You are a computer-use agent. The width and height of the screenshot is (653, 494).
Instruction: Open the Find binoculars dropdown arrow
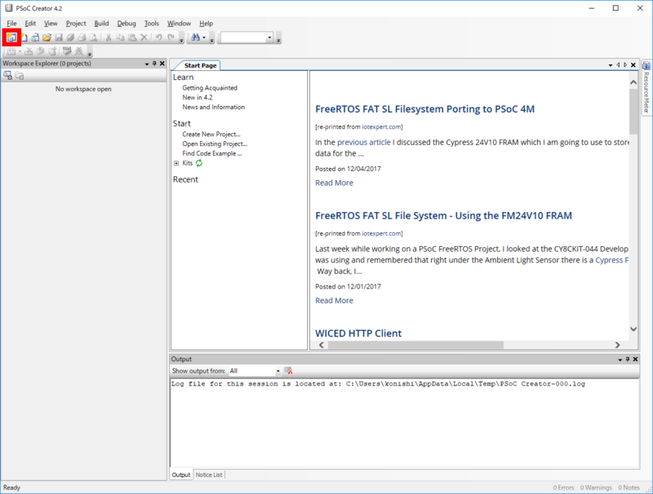coord(204,37)
